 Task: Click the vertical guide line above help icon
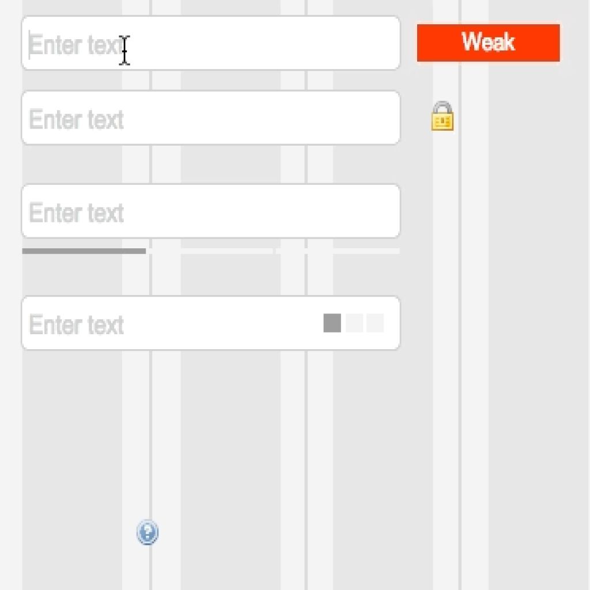pos(150,433)
